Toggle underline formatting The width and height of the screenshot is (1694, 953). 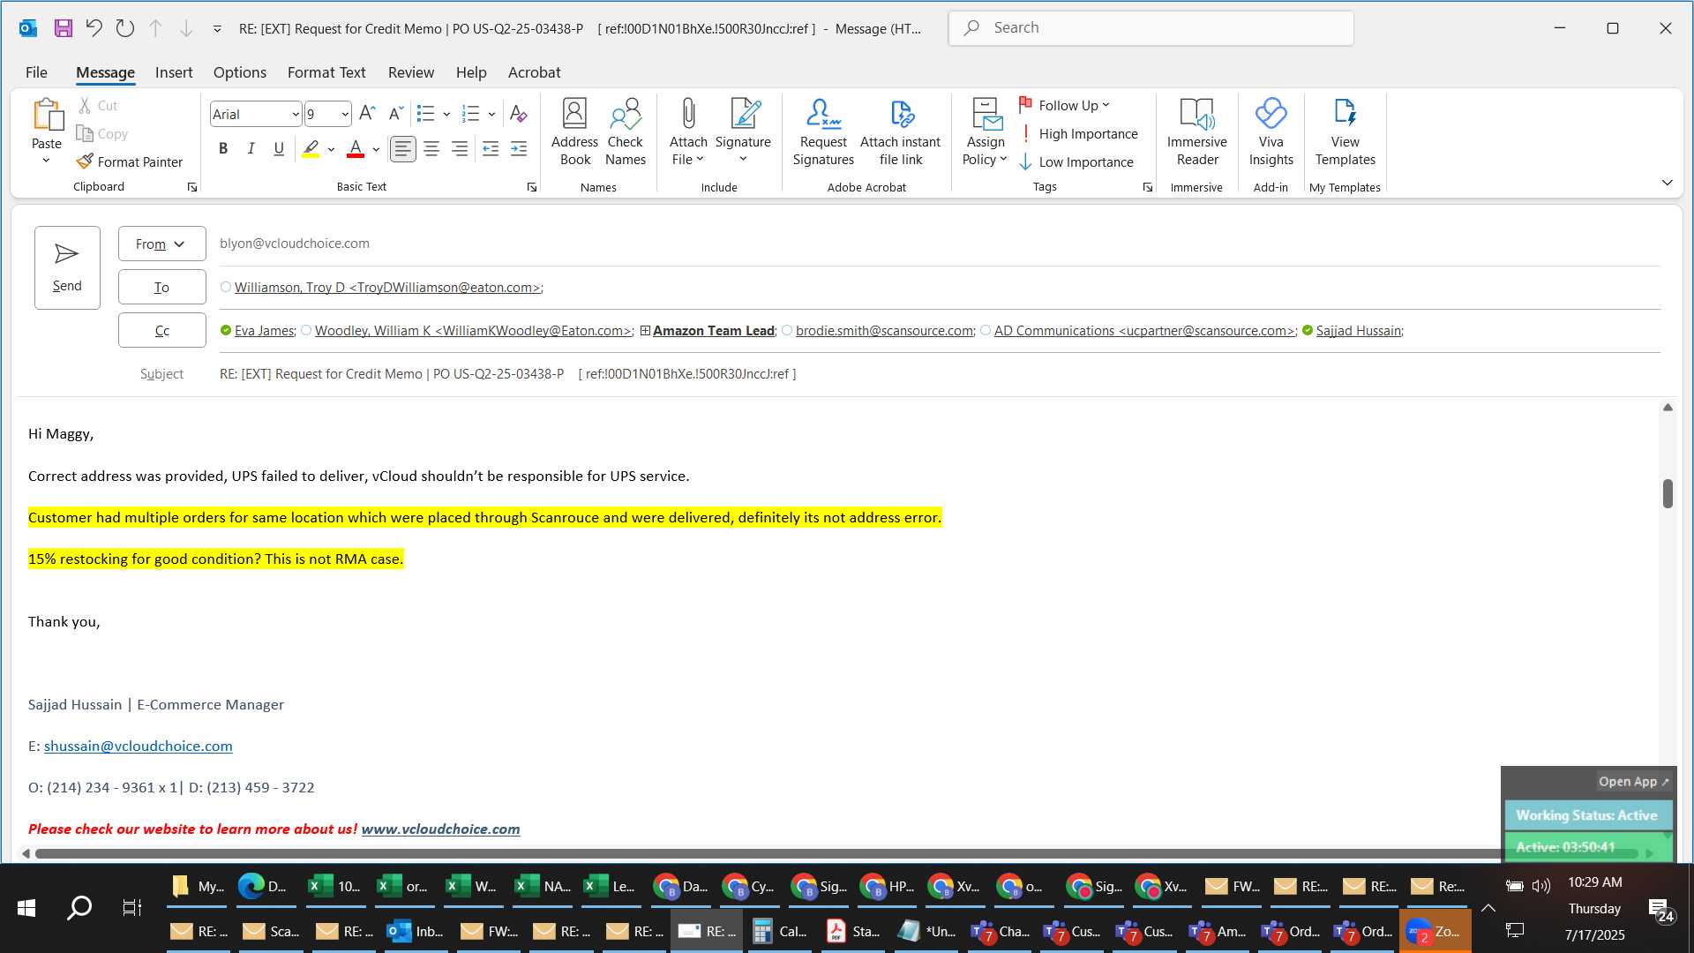tap(279, 149)
